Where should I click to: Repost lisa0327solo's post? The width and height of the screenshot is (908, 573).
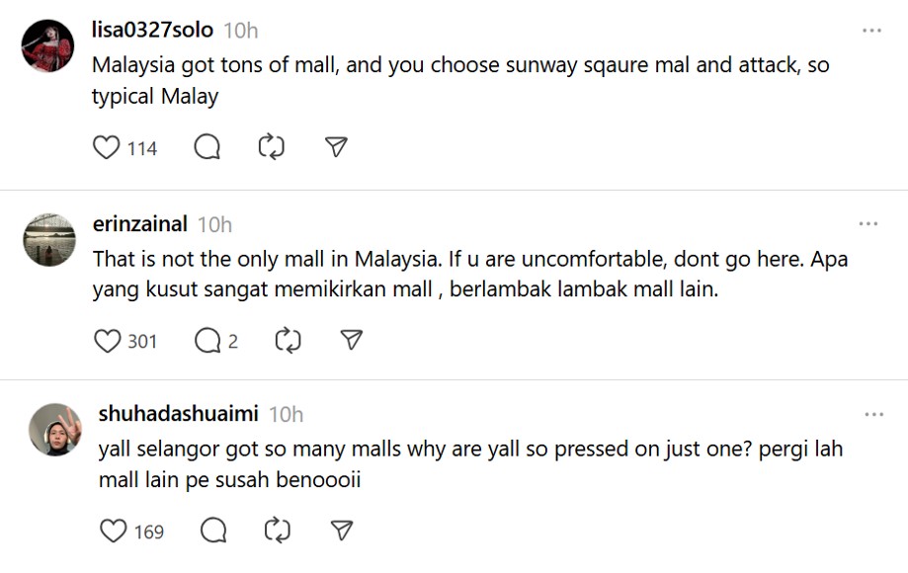pos(271,148)
